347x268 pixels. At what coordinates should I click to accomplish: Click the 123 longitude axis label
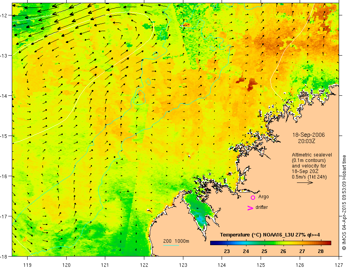[x=183, y=265]
